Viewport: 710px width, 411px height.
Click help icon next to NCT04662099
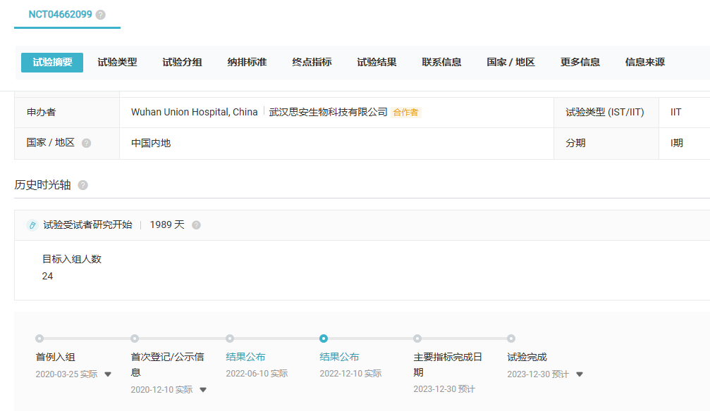tap(100, 15)
